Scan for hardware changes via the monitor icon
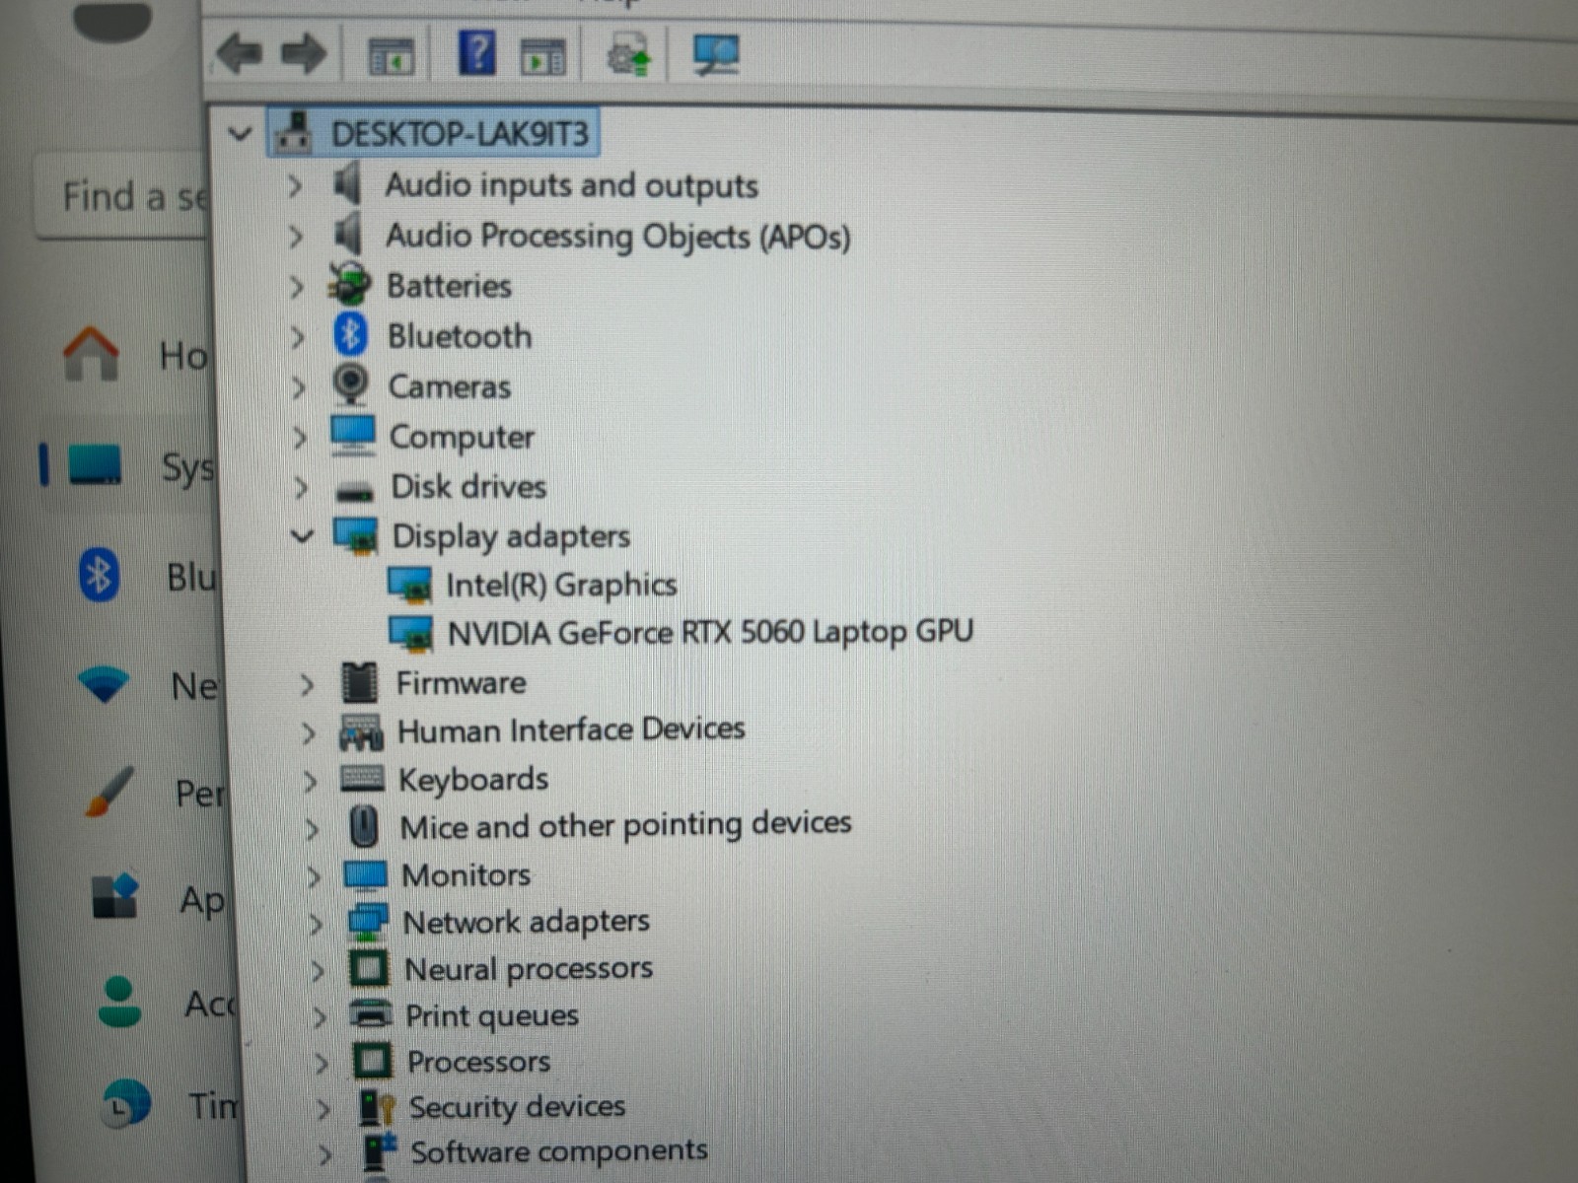 pos(716,54)
